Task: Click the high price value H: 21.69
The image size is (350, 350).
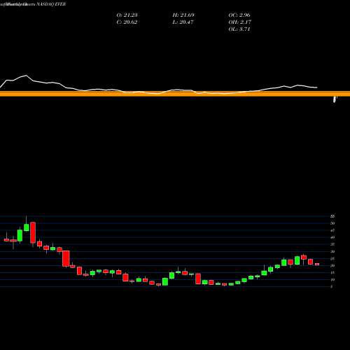Action: (183, 15)
